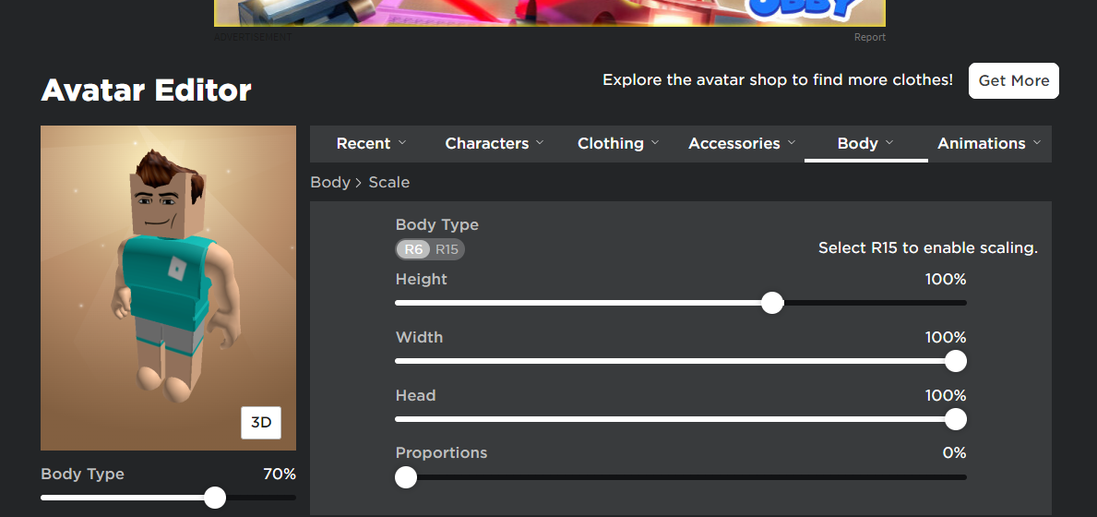
Task: Expand the Body dropdown chevron
Action: tap(890, 143)
